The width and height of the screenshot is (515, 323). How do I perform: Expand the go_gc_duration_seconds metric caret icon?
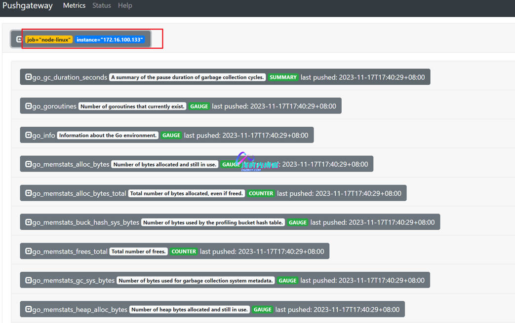[29, 77]
